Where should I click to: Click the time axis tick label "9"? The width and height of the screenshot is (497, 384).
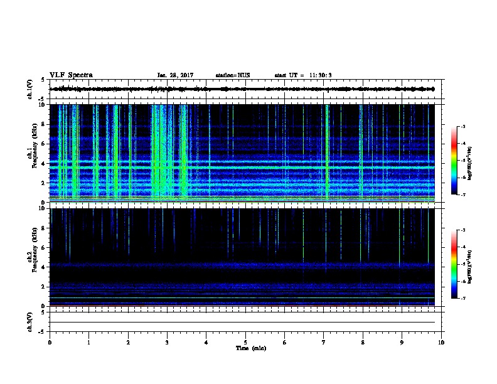pyautogui.click(x=402, y=343)
